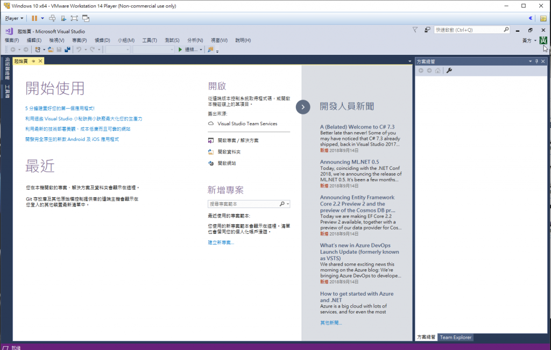Image resolution: width=551 pixels, height=350 pixels.
Task: Click VMware full screen mode icon
Action: point(74,18)
